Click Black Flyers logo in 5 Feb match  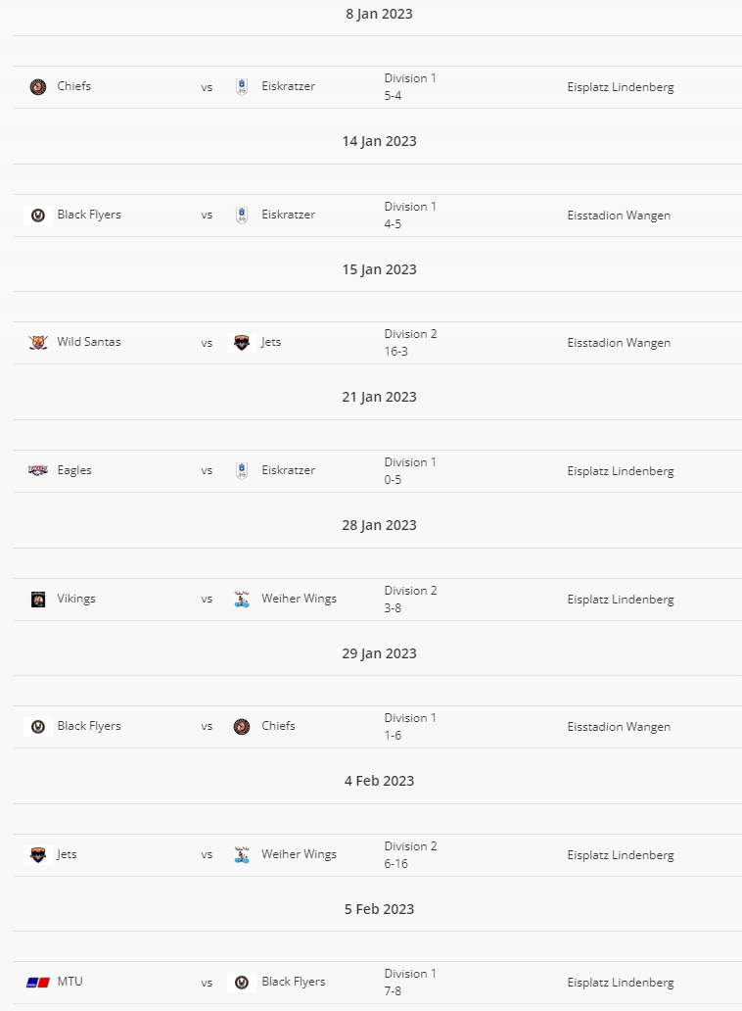point(242,983)
